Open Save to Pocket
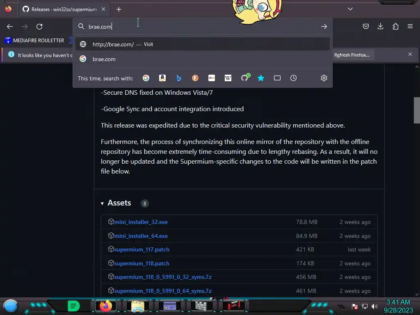The image size is (420, 315). point(366,26)
